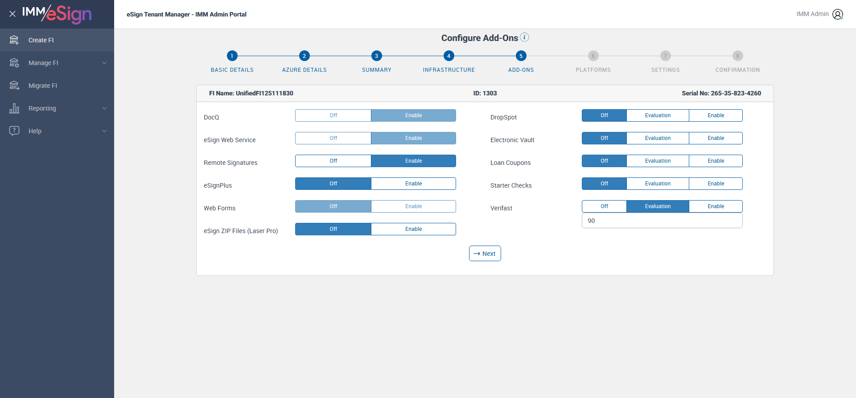The width and height of the screenshot is (856, 398).
Task: Go to step 1 Basic Details
Action: point(232,56)
